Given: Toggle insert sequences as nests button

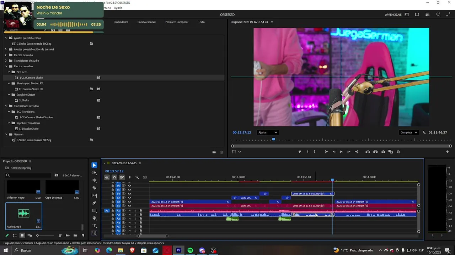Looking at the screenshot, I should point(107,177).
